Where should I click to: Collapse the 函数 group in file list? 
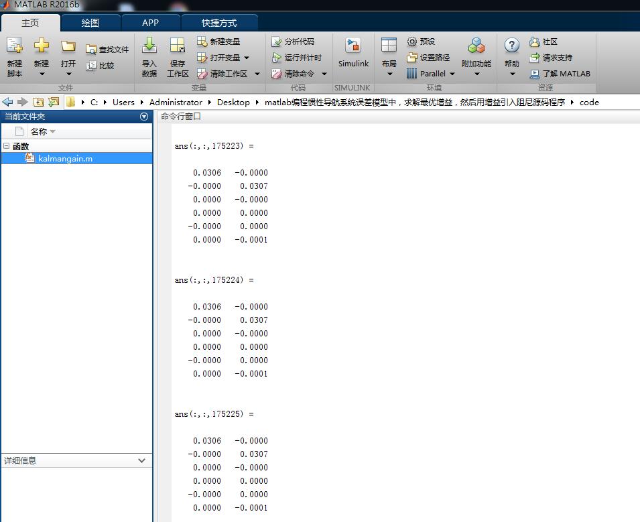pyautogui.click(x=6, y=145)
